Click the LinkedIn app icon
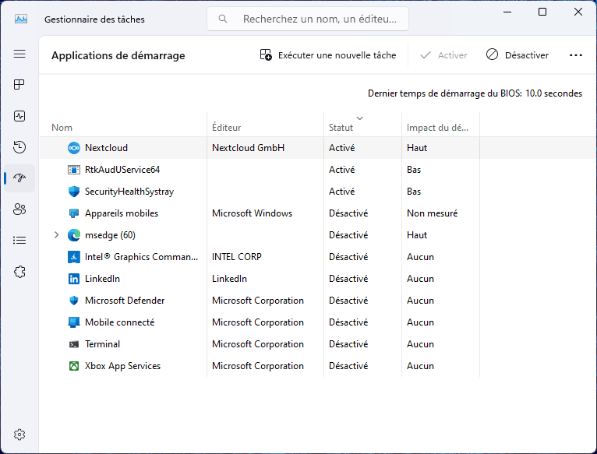Screen dimensions: 597x454 pyautogui.click(x=74, y=279)
